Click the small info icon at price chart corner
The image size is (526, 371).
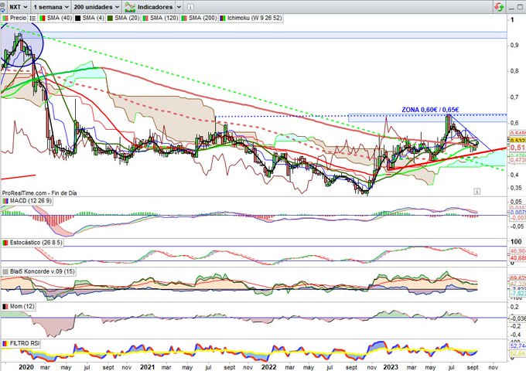tap(476, 192)
